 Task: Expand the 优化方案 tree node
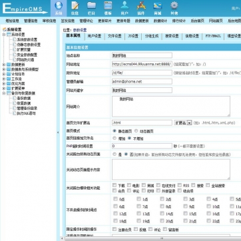pos(4,84)
